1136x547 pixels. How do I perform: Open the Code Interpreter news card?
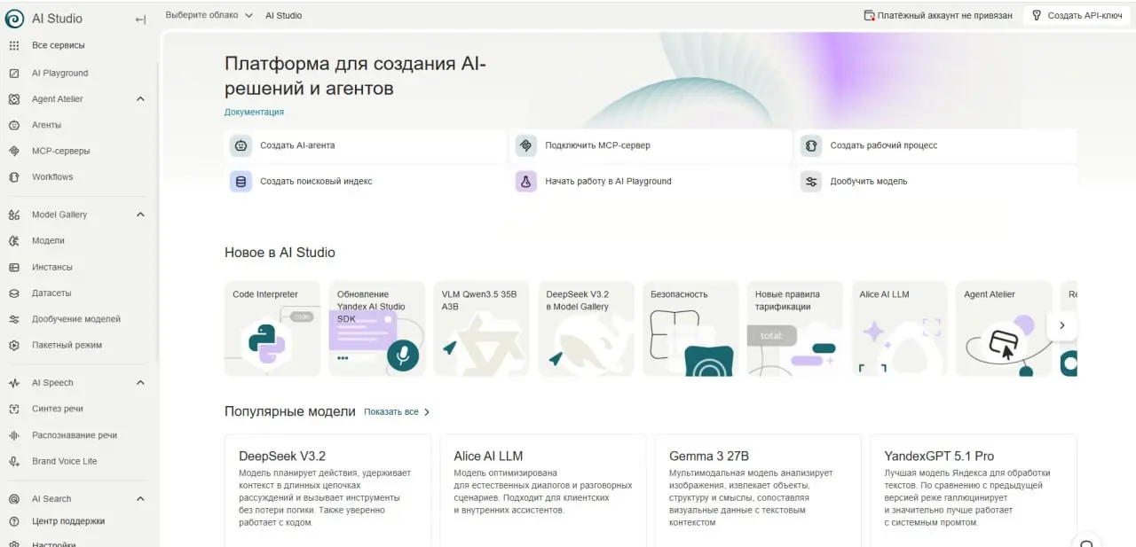[x=272, y=328]
